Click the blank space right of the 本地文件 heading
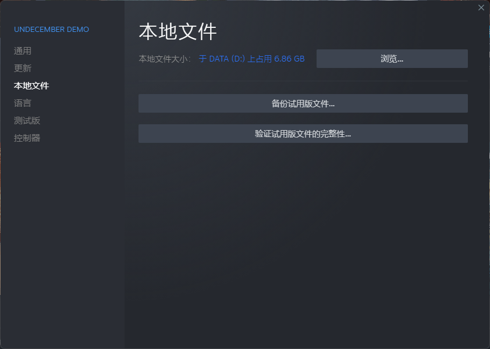Viewport: 490px width, 349px height. [x=349, y=31]
